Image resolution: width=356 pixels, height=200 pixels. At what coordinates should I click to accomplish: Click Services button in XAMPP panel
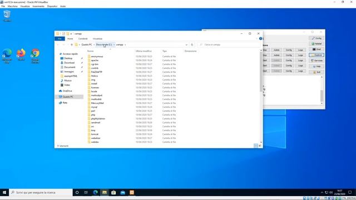[317, 61]
